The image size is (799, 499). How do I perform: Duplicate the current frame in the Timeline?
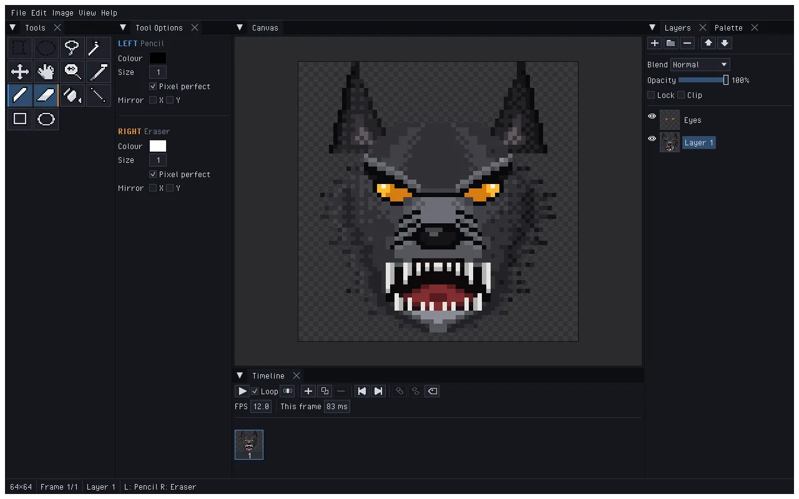[325, 391]
